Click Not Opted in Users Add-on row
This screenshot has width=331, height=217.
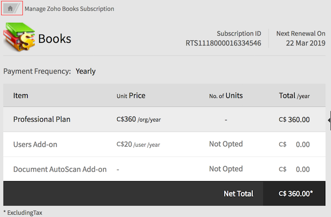(226, 144)
